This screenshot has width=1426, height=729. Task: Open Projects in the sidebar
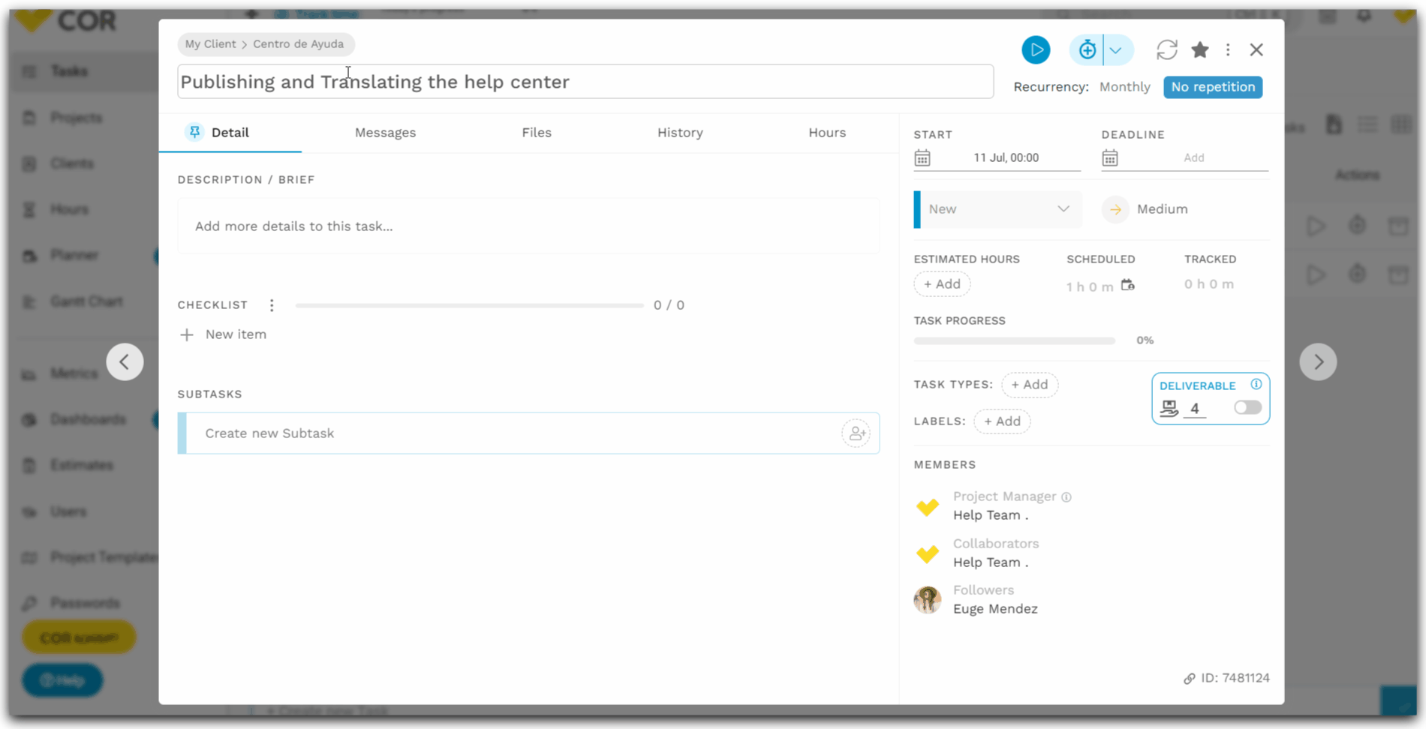pyautogui.click(x=76, y=118)
